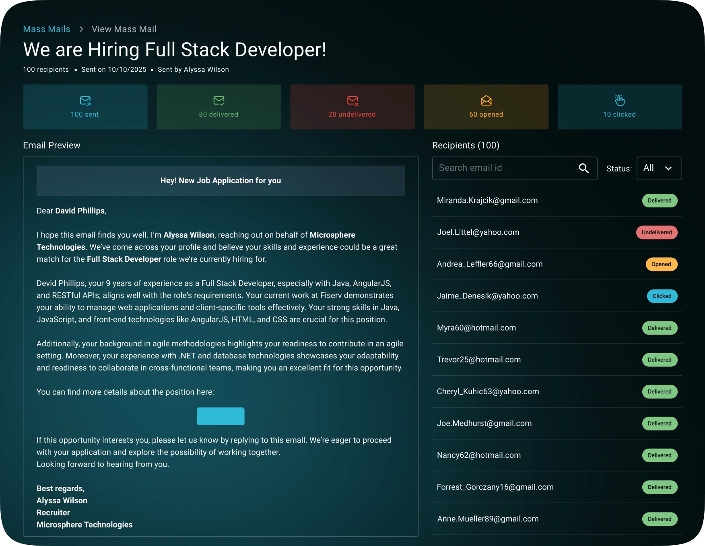Click recipient Cheryl_Kuhic63@yahoo.com
705x546 pixels.
pyautogui.click(x=488, y=391)
